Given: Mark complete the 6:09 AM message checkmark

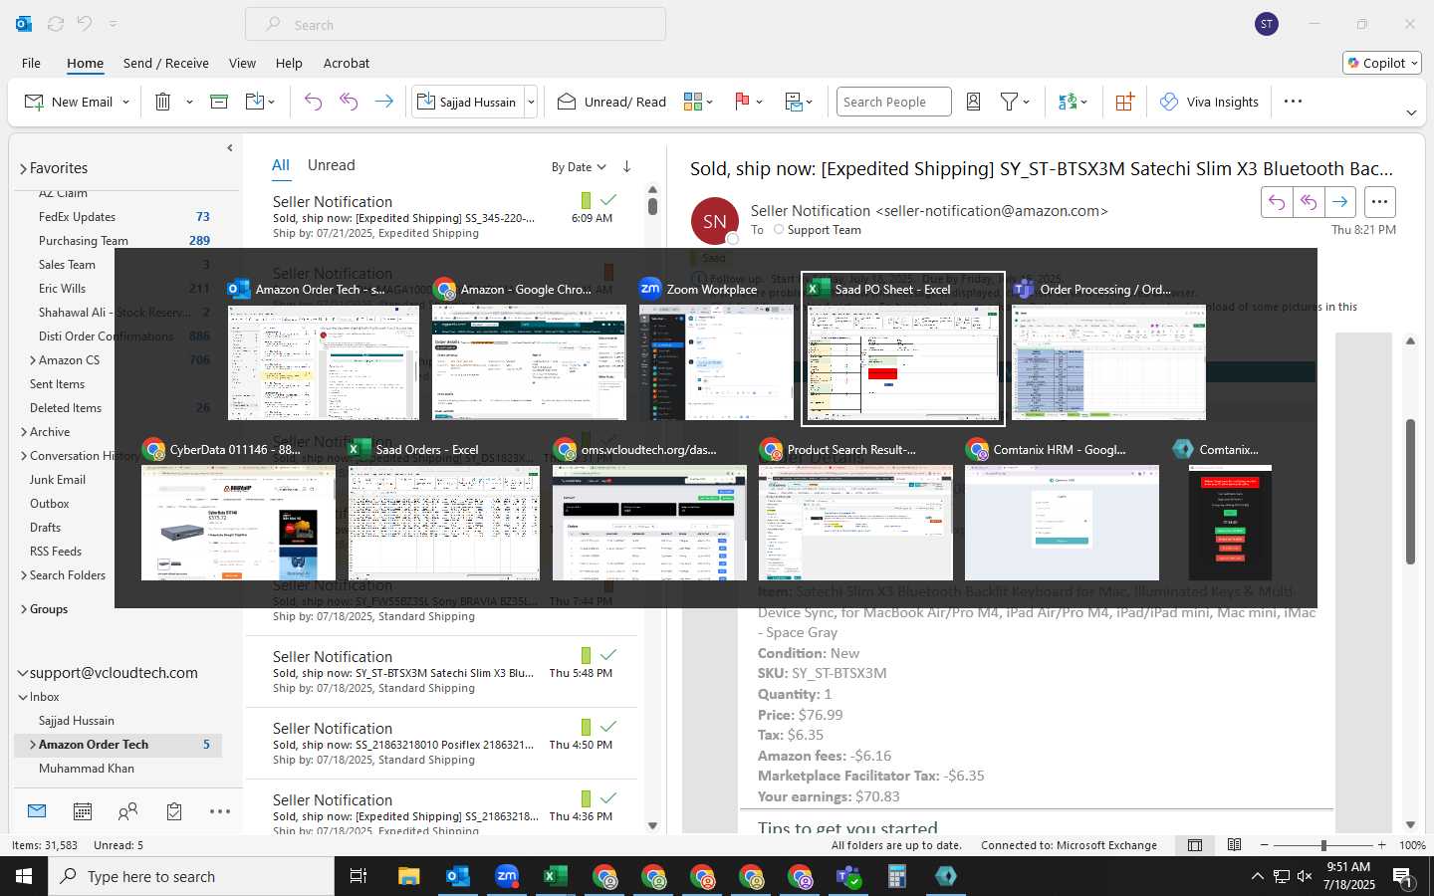Looking at the screenshot, I should pyautogui.click(x=608, y=200).
